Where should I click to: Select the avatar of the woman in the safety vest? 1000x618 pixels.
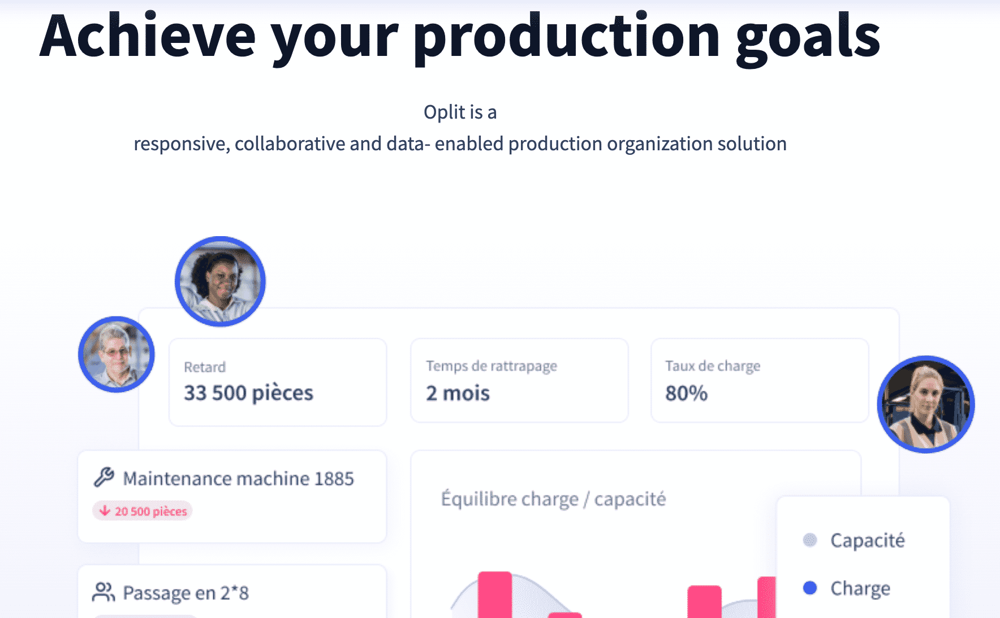pyautogui.click(x=926, y=404)
